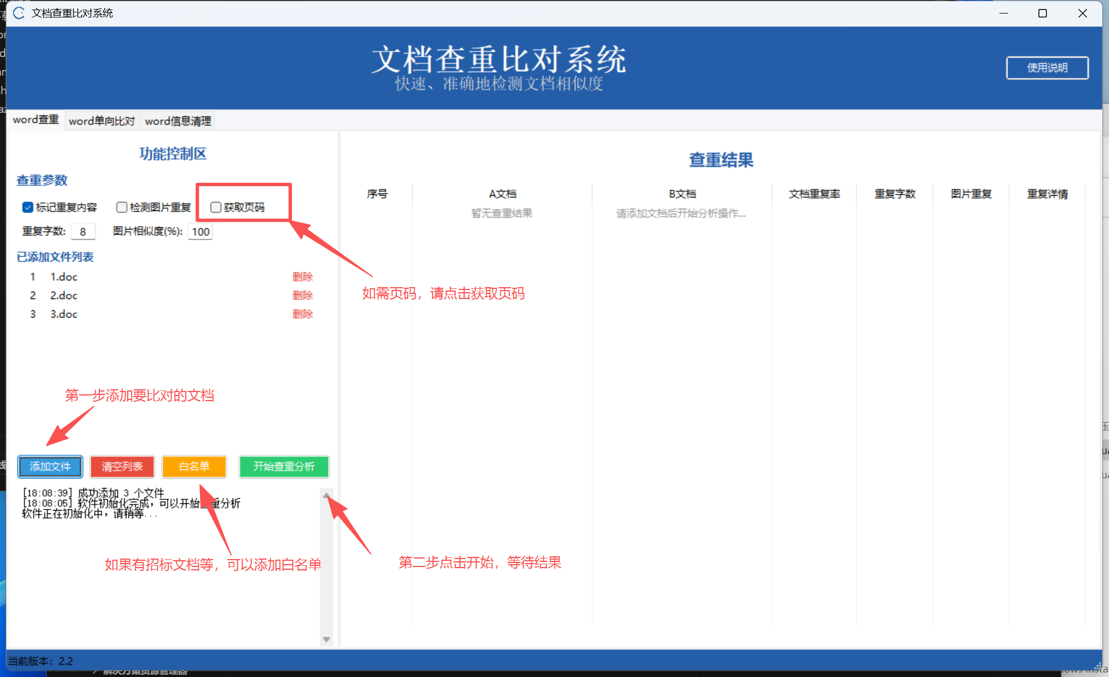Focus the 图片相似度 percentage field
1109x677 pixels.
point(200,232)
